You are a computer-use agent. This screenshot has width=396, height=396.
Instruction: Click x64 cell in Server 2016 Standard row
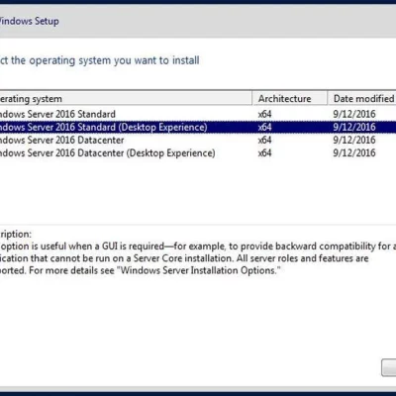(x=264, y=114)
